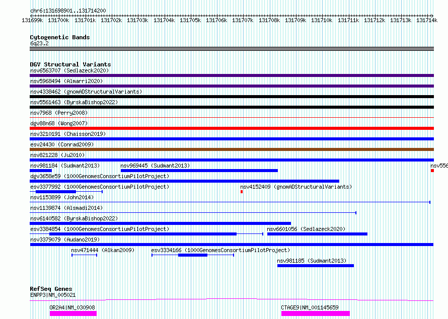Screen dimensions: 448x319
Task: Select the esv3334166 thick blue segment
Action: point(193,255)
